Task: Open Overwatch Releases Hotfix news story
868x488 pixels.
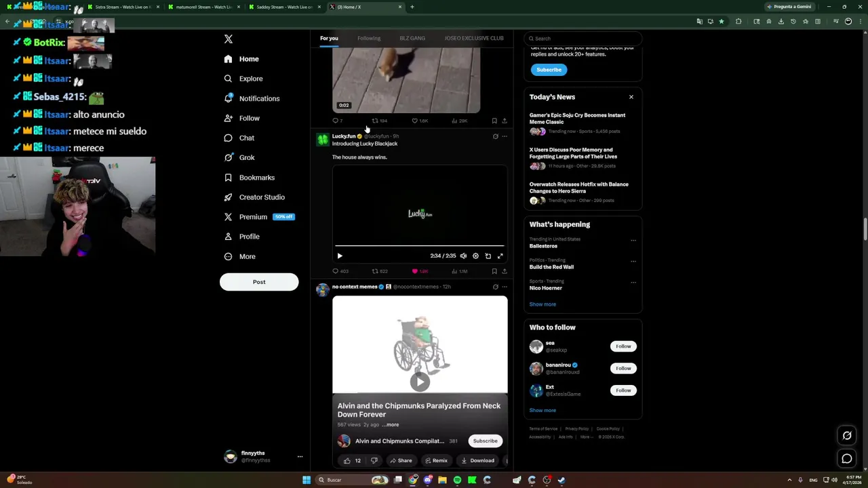Action: coord(583,192)
